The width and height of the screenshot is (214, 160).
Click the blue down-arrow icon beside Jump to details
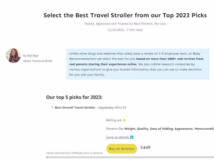tap(132, 137)
